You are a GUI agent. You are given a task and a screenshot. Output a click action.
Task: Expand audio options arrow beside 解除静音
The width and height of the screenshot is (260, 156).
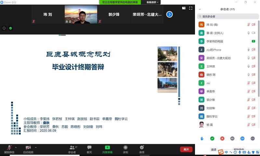click(16, 148)
